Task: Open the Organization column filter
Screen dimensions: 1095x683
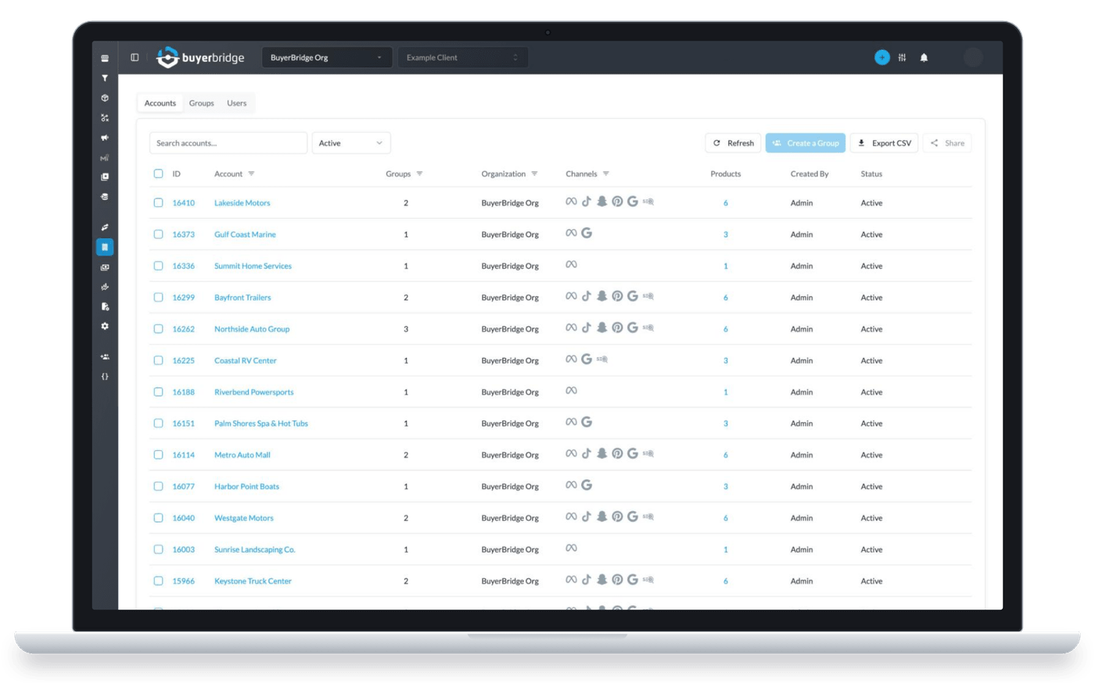Action: coord(534,174)
